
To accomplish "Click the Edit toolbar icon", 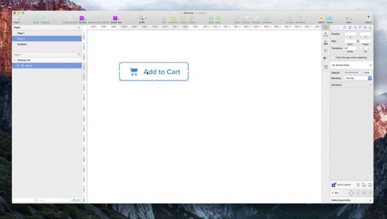I will tap(164, 18).
